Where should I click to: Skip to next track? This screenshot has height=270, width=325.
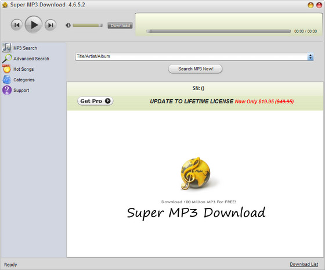50,25
